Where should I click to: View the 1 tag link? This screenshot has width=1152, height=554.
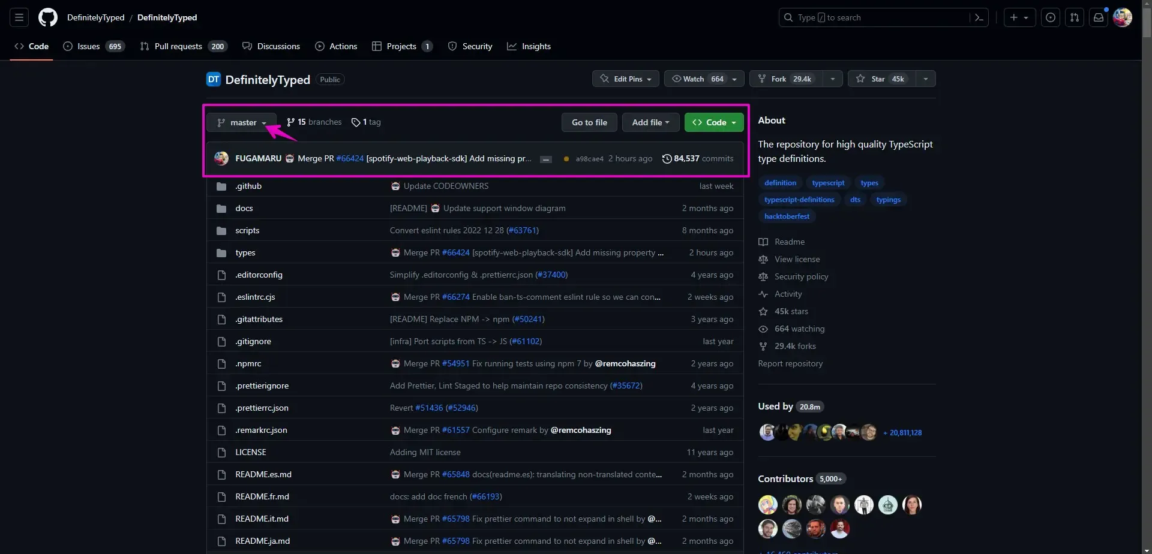point(366,122)
